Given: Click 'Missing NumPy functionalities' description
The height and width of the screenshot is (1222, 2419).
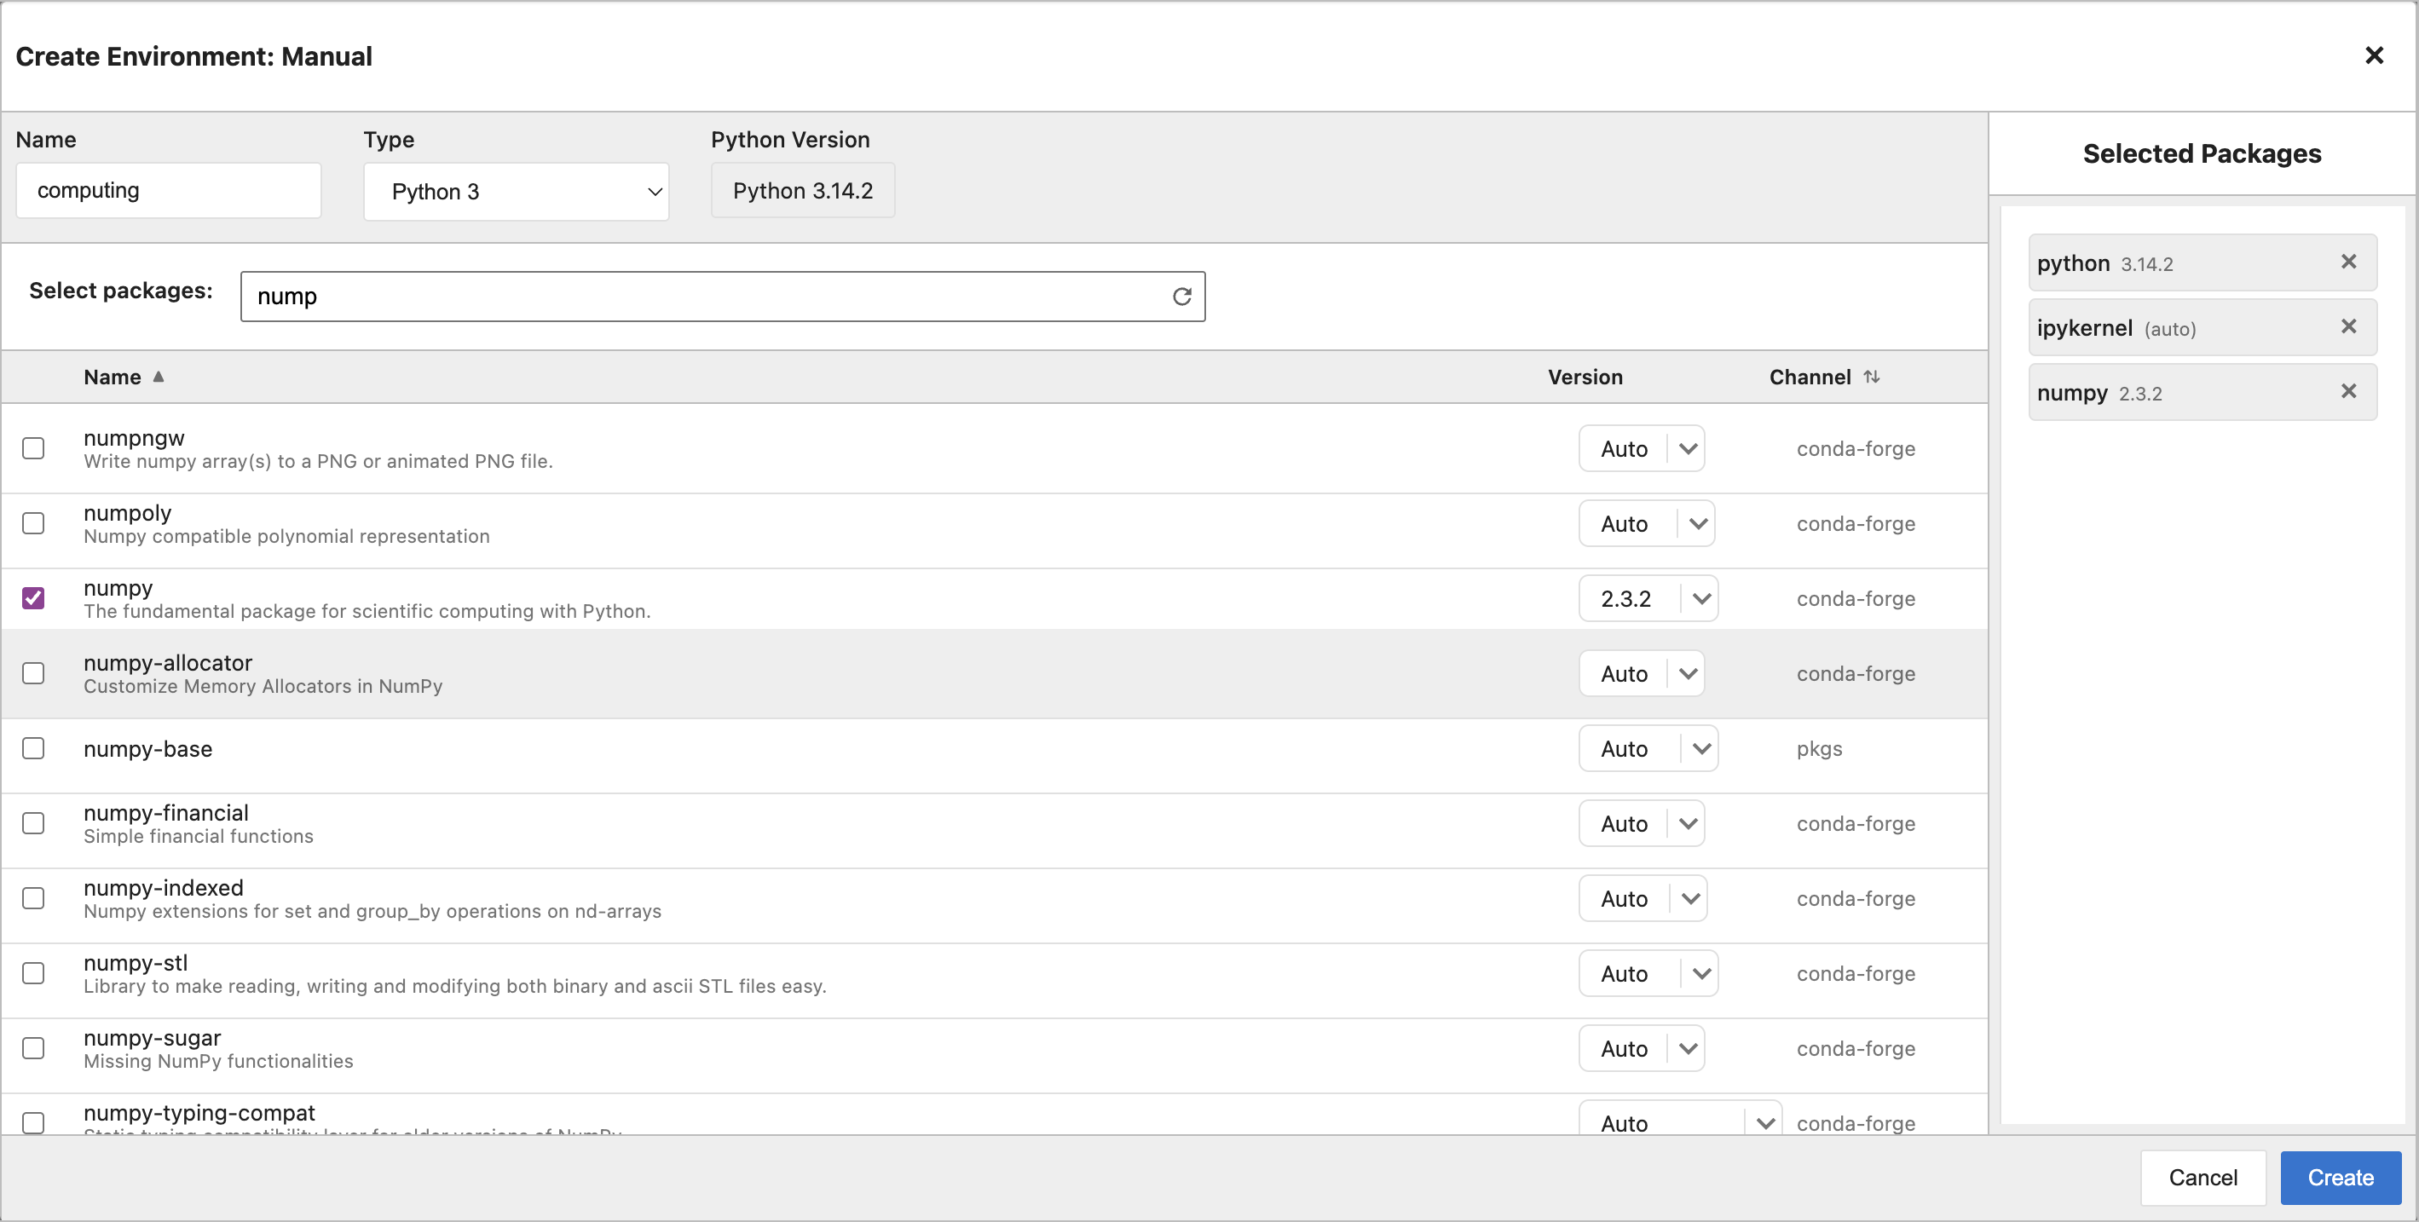Looking at the screenshot, I should 218,1062.
